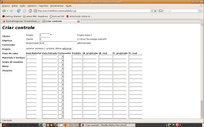The height and width of the screenshot is (127, 204).
Task: Open the Fluxo de caixa link
Action: click(x=10, y=53)
